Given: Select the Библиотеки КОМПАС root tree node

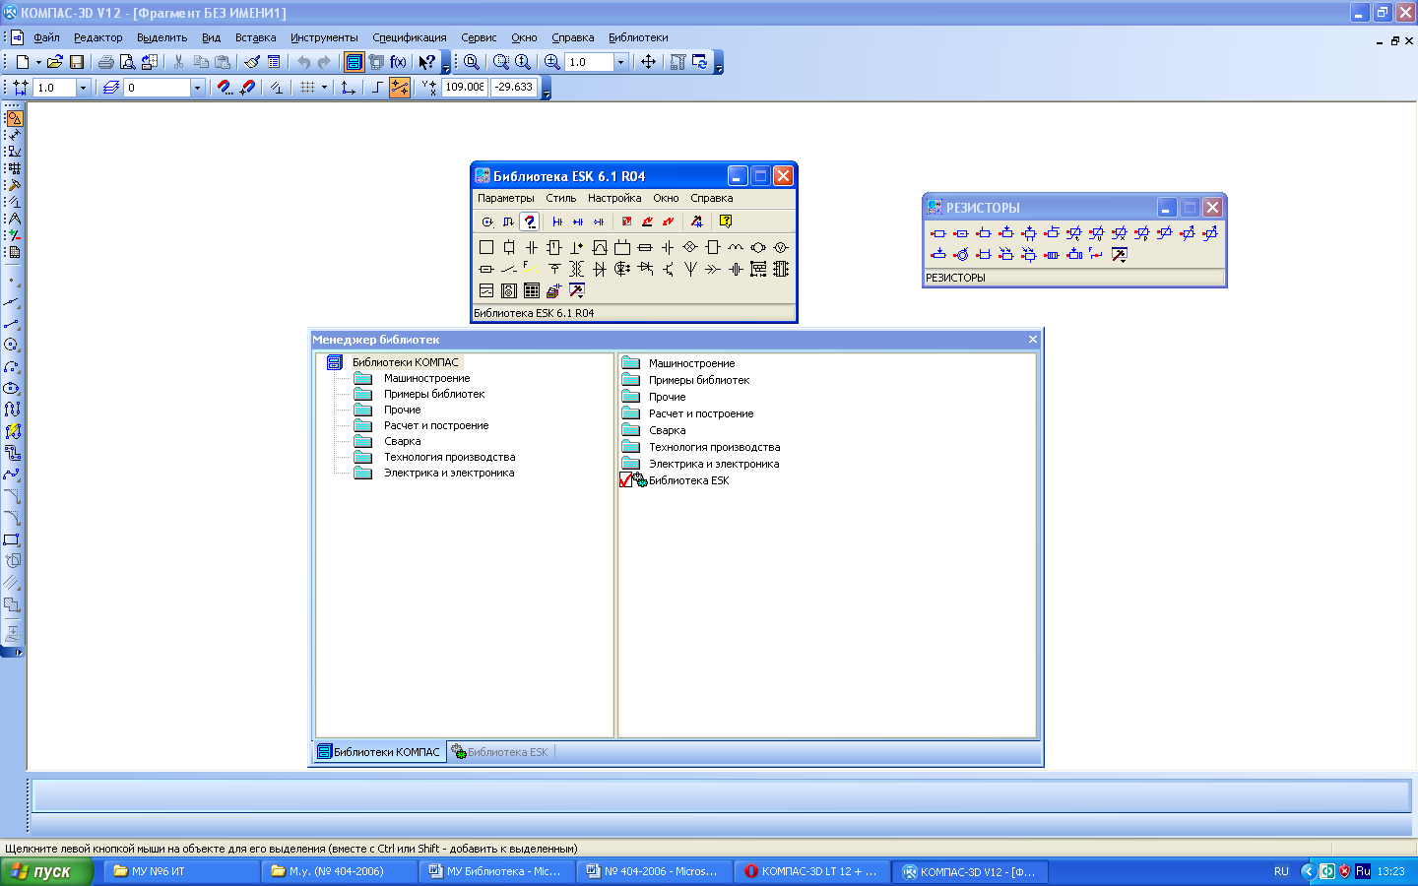Looking at the screenshot, I should 406,362.
